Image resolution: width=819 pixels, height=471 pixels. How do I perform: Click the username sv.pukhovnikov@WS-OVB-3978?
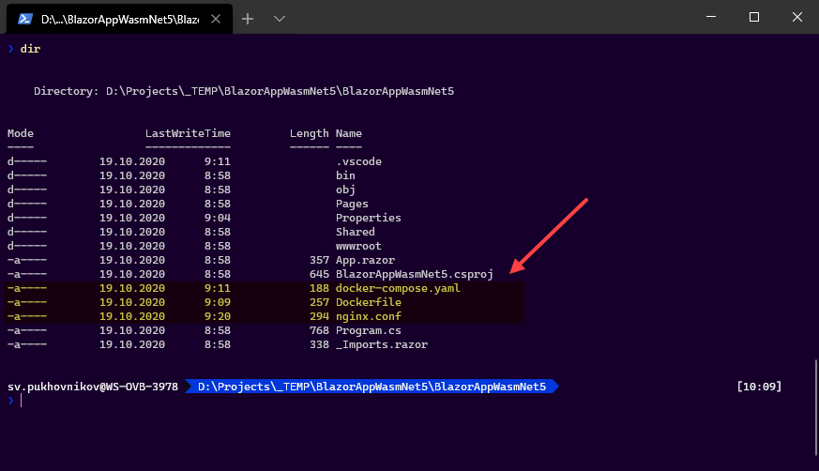point(93,387)
